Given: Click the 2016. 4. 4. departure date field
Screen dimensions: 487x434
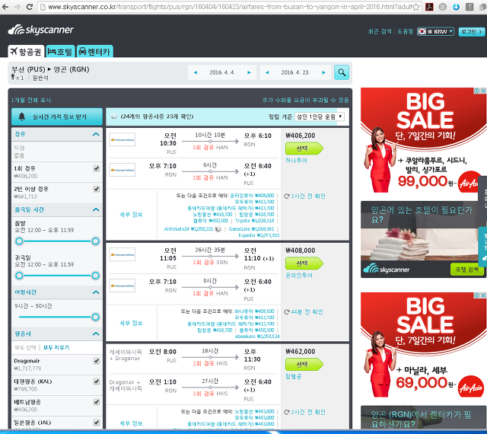Looking at the screenshot, I should tap(222, 72).
